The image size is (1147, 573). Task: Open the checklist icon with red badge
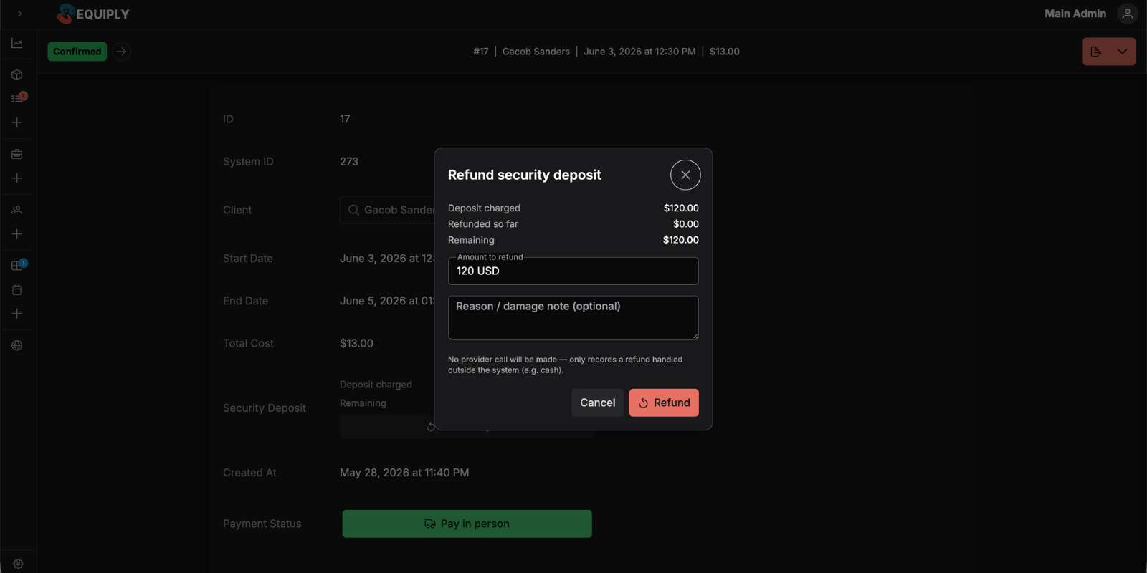tap(17, 98)
